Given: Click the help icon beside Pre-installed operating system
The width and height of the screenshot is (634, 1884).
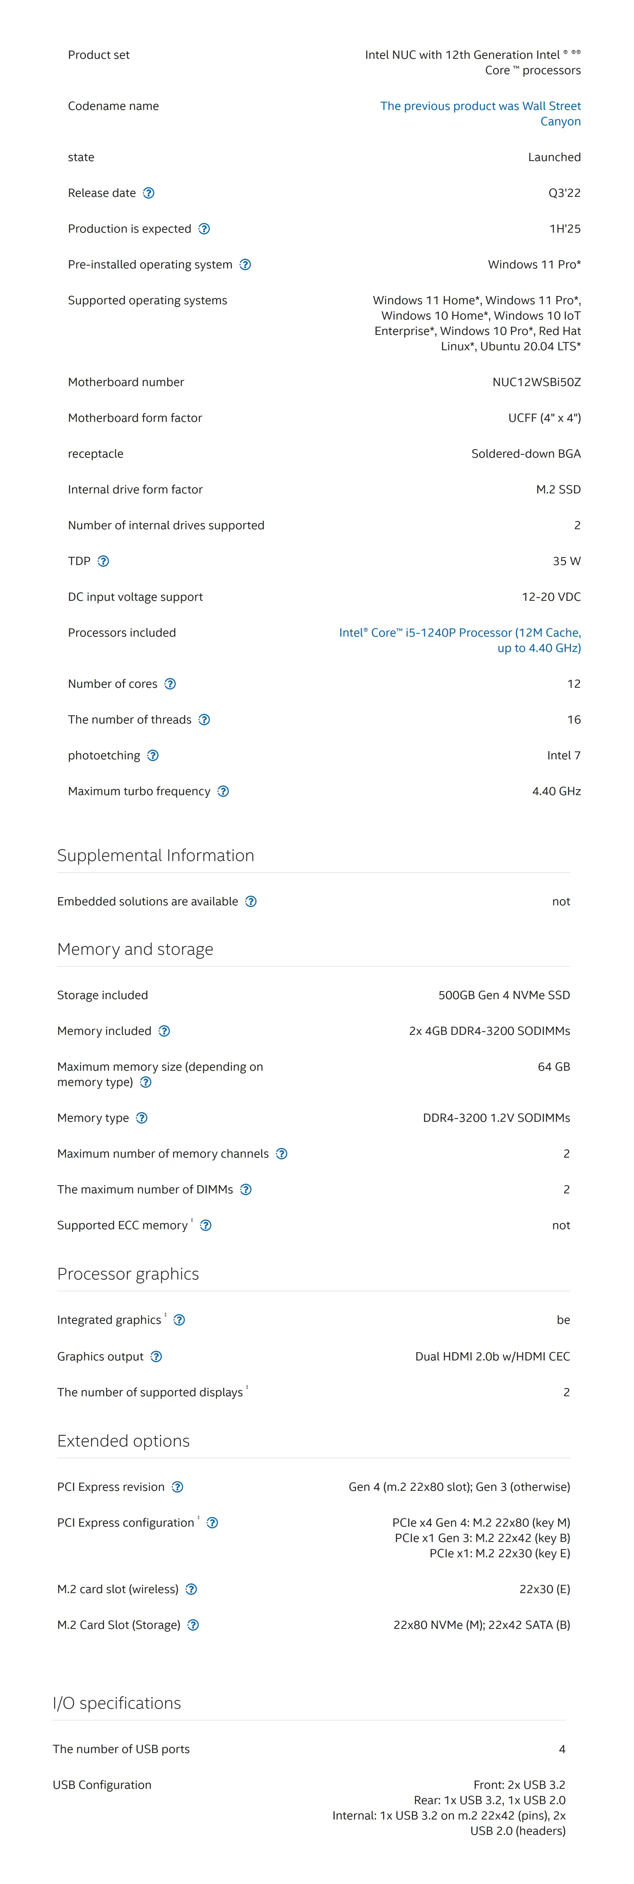Looking at the screenshot, I should click(245, 265).
